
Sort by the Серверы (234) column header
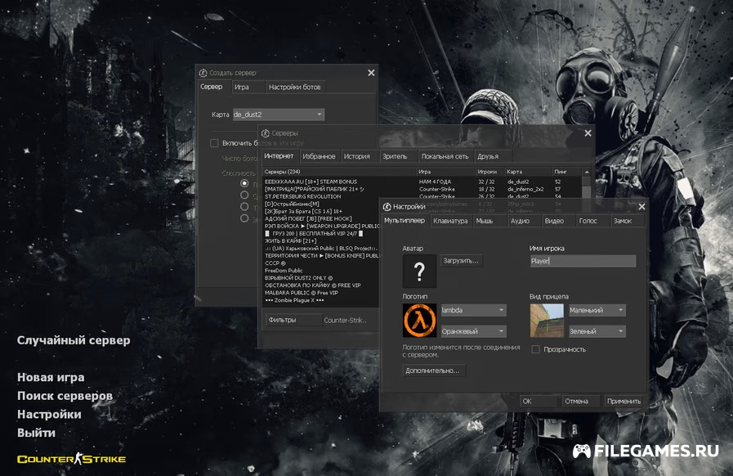(x=339, y=172)
